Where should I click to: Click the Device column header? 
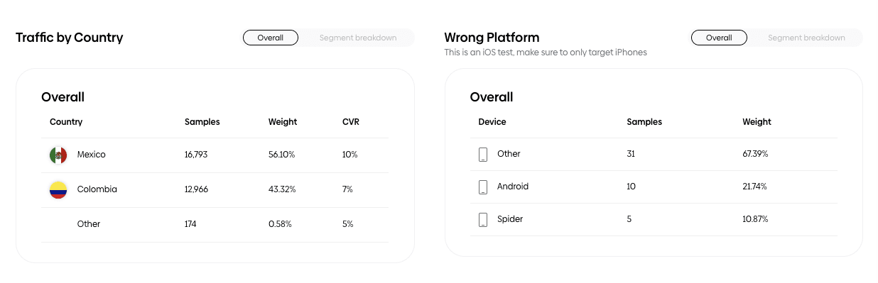tap(492, 122)
